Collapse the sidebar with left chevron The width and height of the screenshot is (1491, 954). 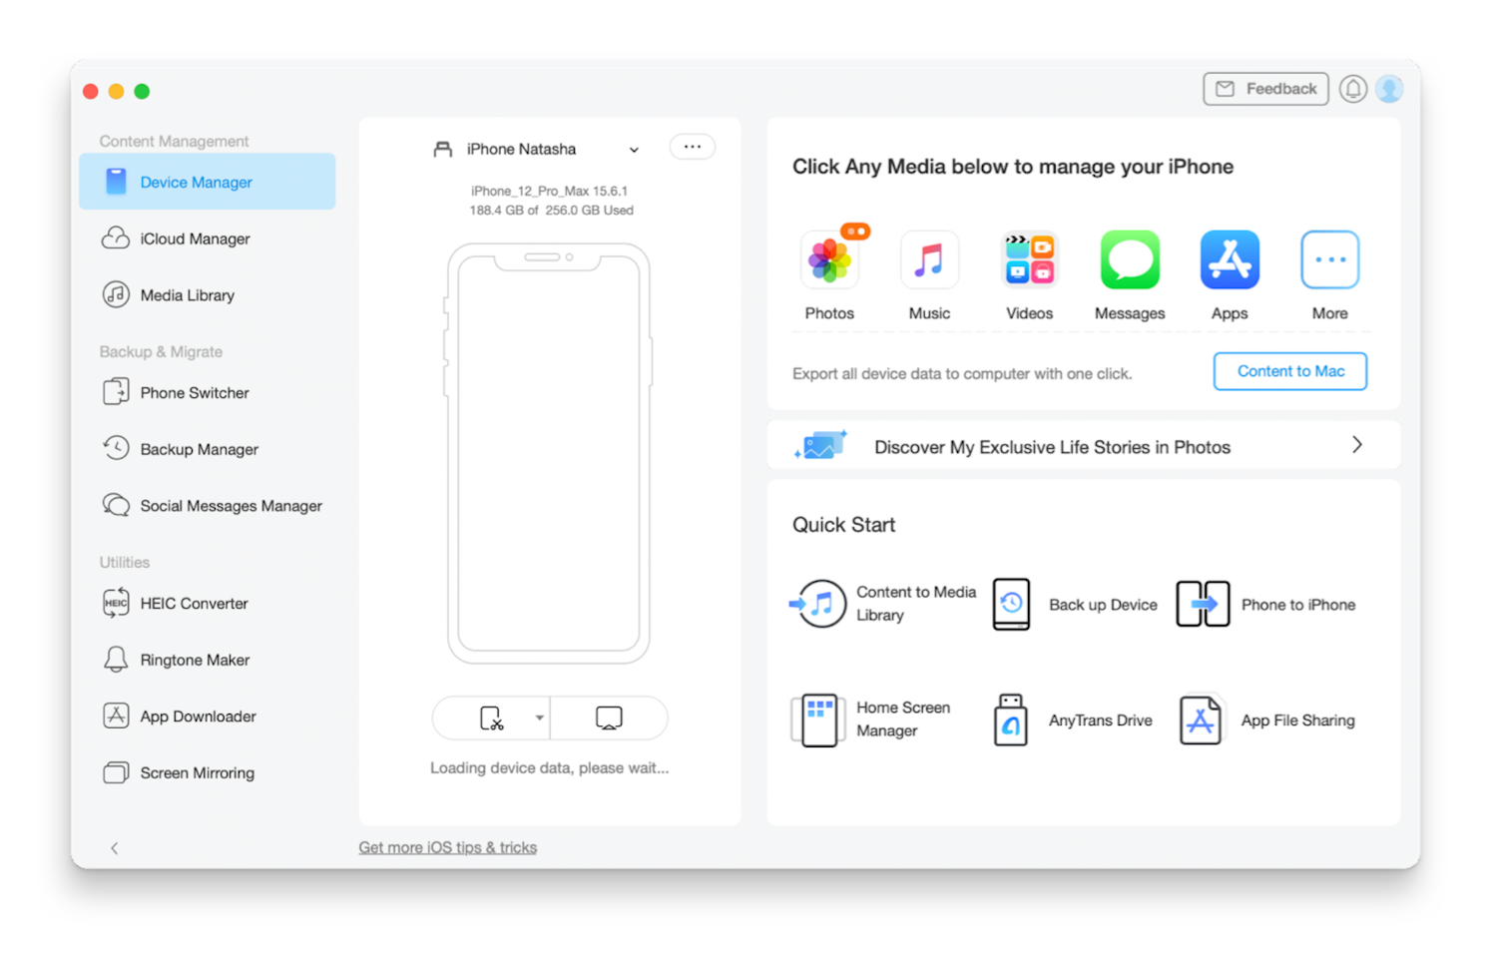[115, 848]
